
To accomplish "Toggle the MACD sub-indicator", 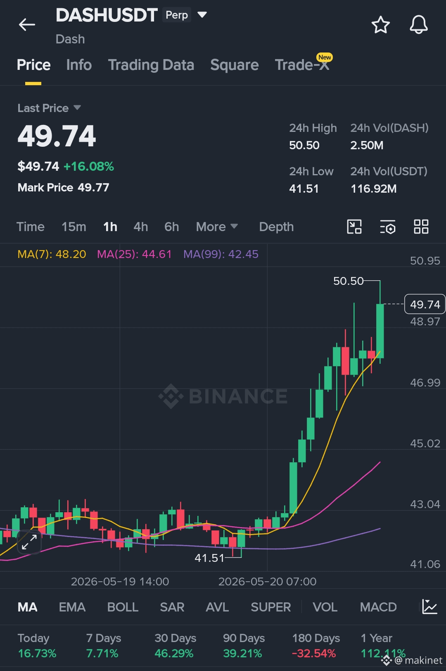I will pyautogui.click(x=378, y=607).
